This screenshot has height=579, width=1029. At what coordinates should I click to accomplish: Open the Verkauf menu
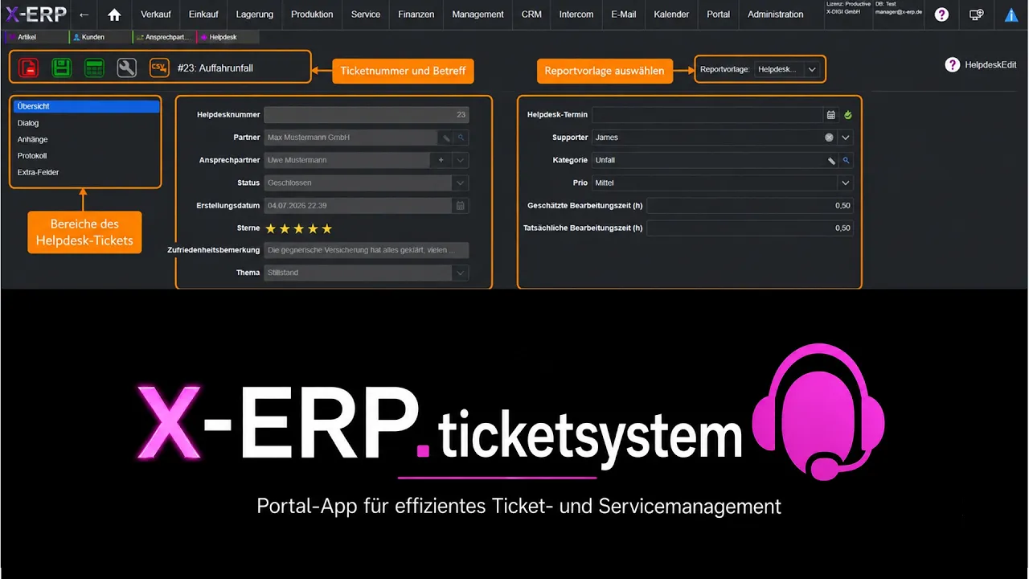click(x=156, y=14)
